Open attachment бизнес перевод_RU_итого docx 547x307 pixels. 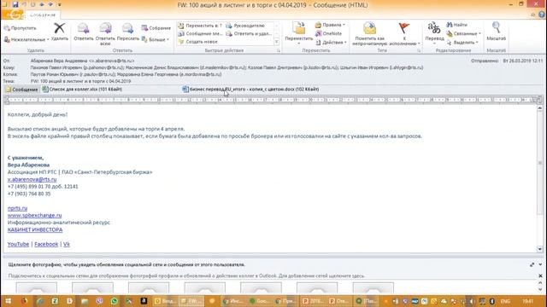tap(250, 90)
